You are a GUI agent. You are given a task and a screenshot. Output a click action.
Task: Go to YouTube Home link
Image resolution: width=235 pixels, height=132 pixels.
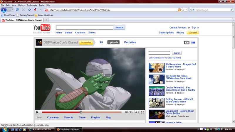click(58, 33)
